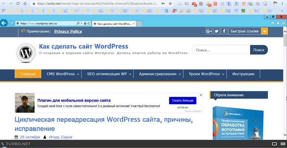Click the page vertical scrollbar thumb

tap(285, 41)
